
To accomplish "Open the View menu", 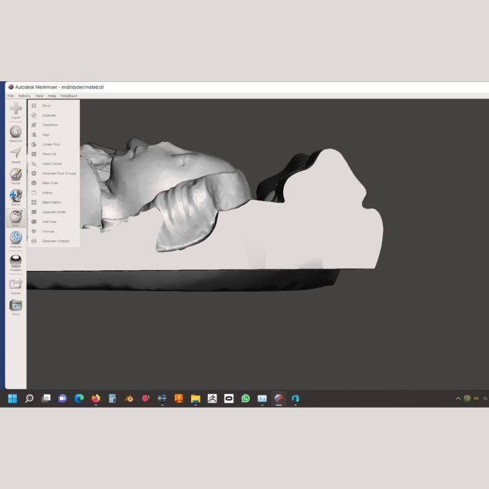I will (39, 96).
